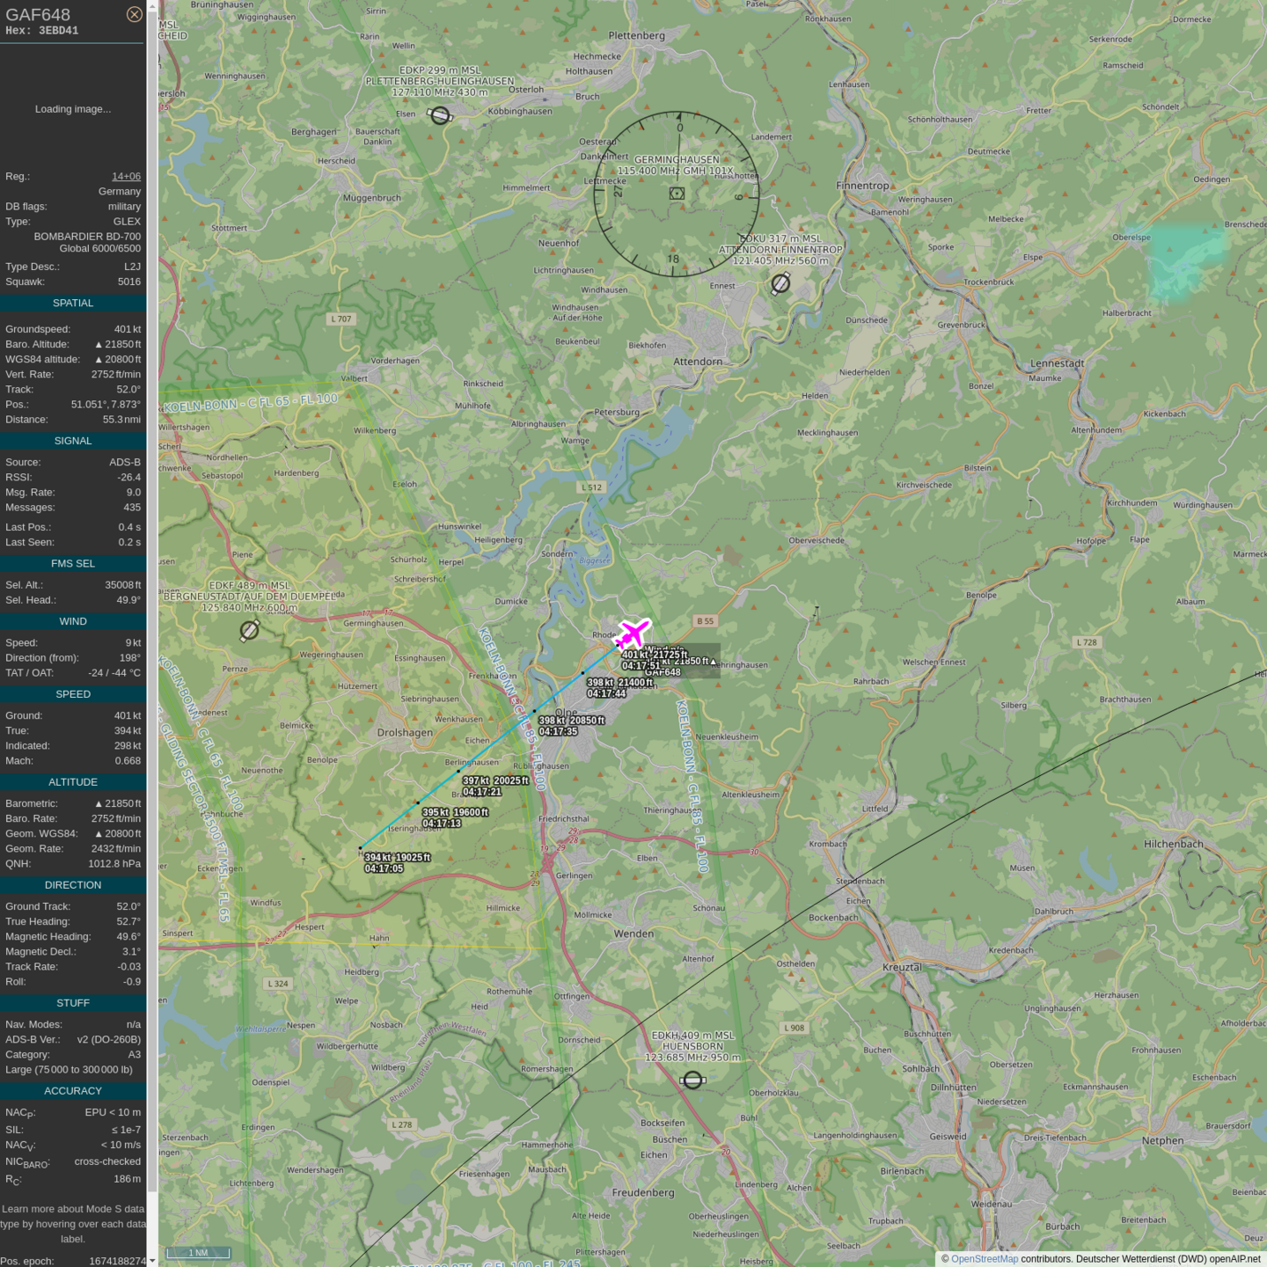The image size is (1267, 1267).
Task: Open the 14+06 registration link
Action: pos(126,176)
